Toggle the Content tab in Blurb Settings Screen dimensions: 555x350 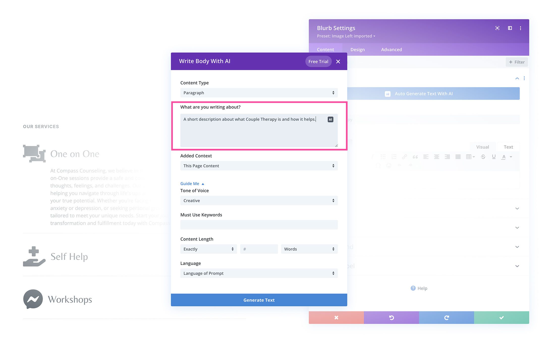coord(325,49)
